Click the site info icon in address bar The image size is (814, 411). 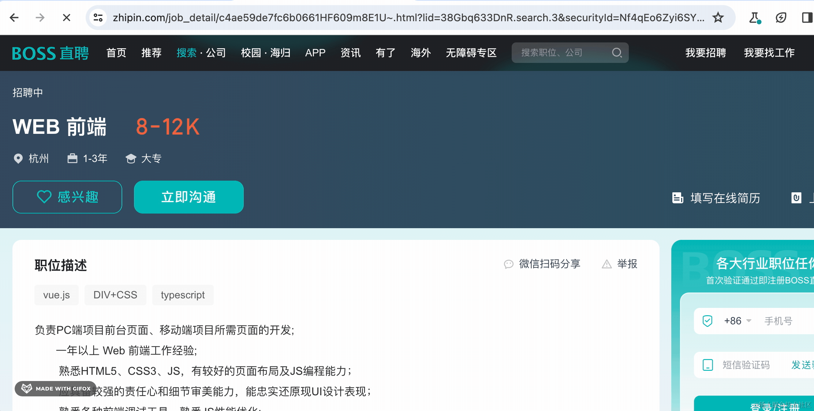(x=98, y=17)
